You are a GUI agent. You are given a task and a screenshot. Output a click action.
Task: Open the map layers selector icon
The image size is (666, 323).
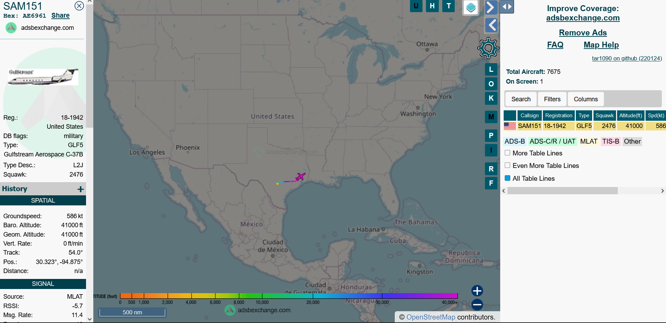[x=471, y=7]
